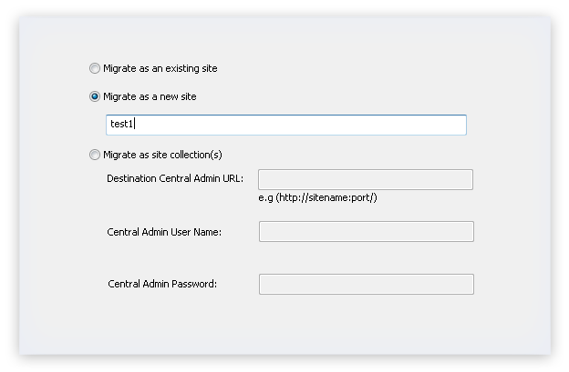Choose the 'Migrate as a new site' radio circle

pos(95,96)
